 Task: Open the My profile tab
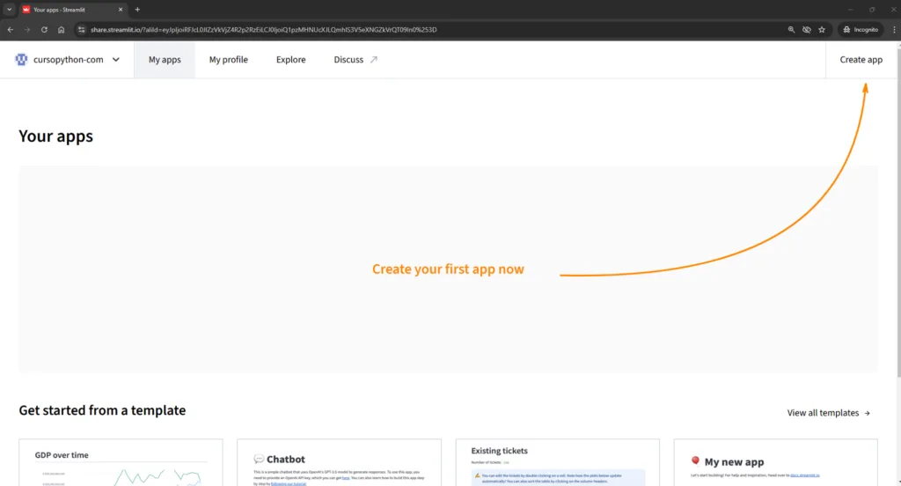pyautogui.click(x=228, y=60)
